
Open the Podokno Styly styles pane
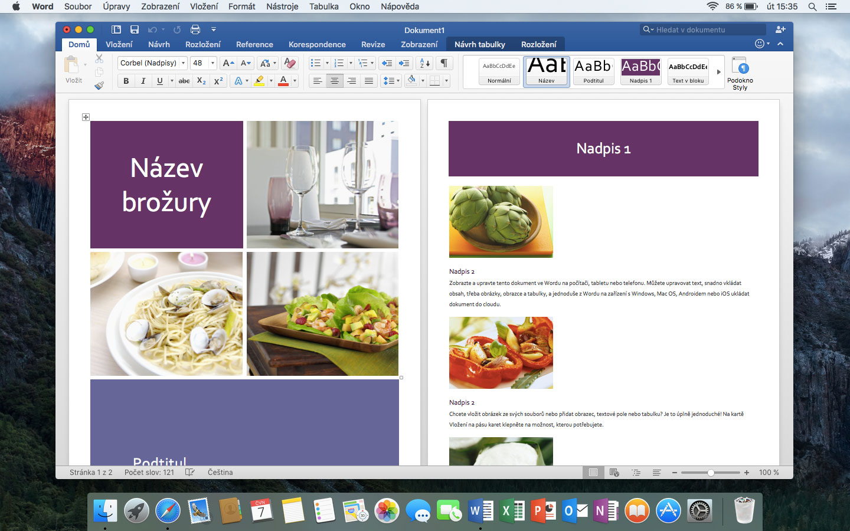click(x=740, y=73)
